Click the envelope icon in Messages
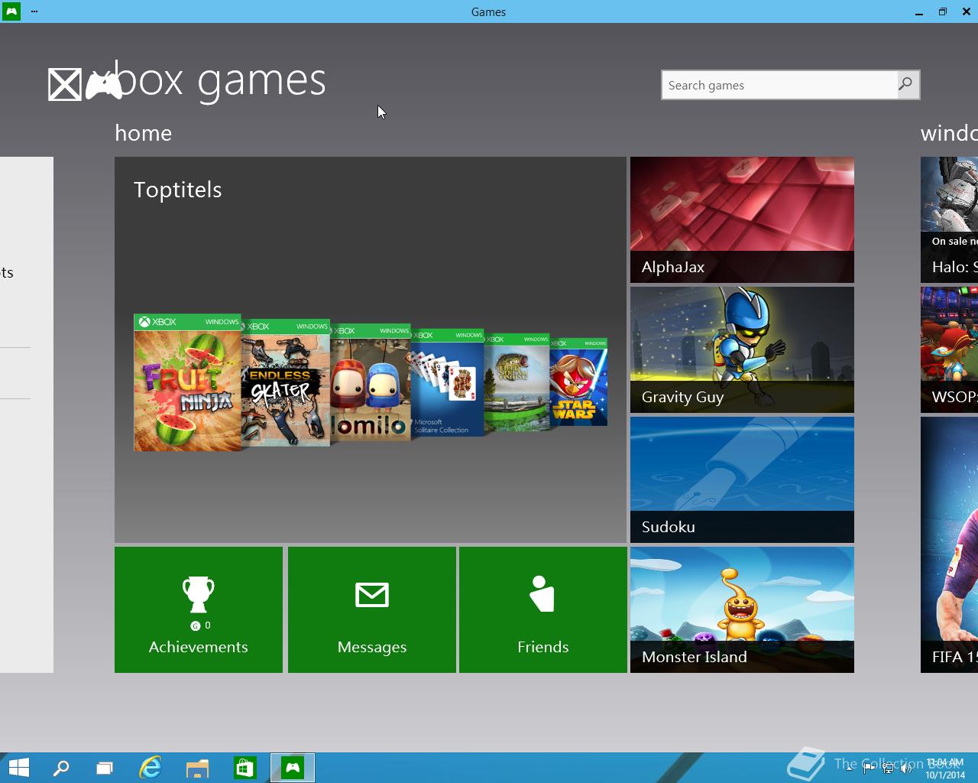The image size is (978, 783). point(372,595)
